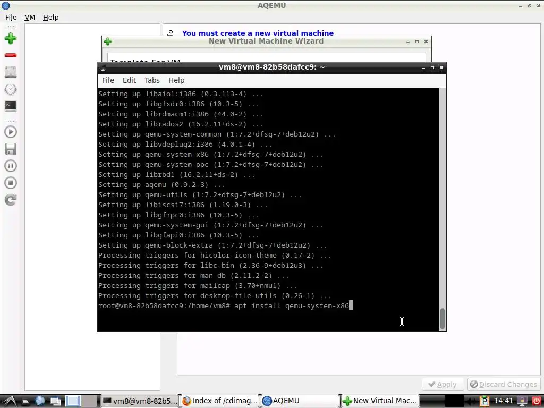Switch to the vm8 terminal taskbar entry
The width and height of the screenshot is (544, 408).
click(x=140, y=401)
